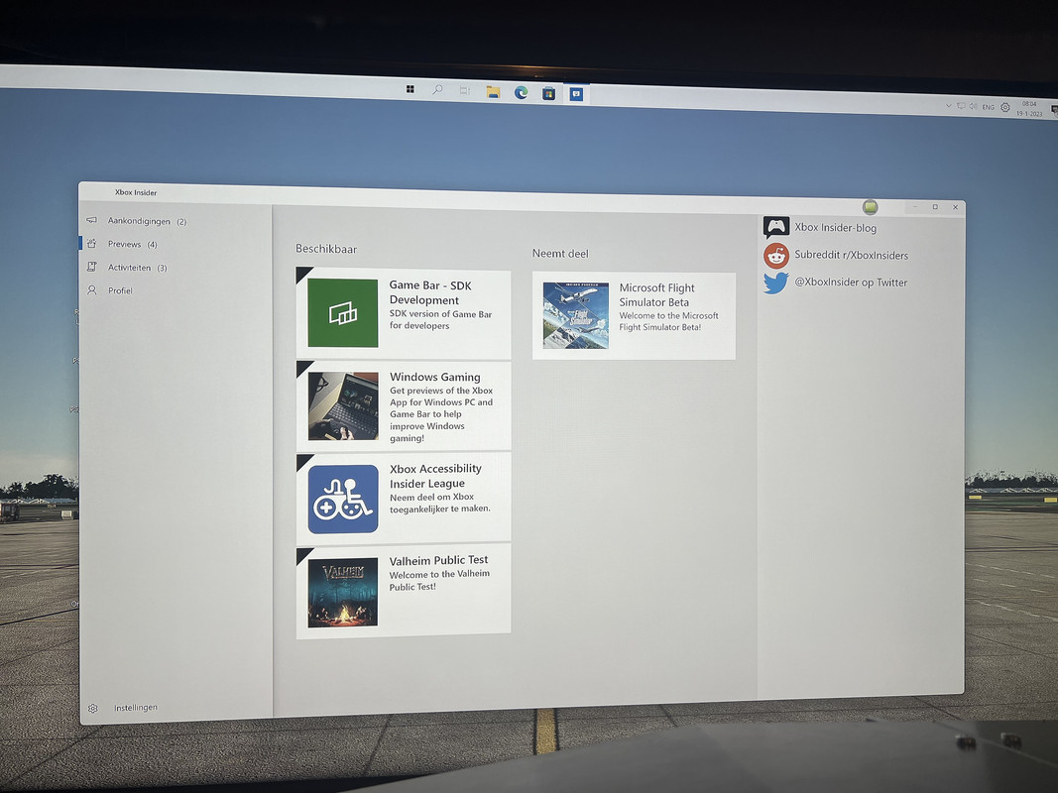Open Instellingen at the sidebar bottom

coord(135,708)
